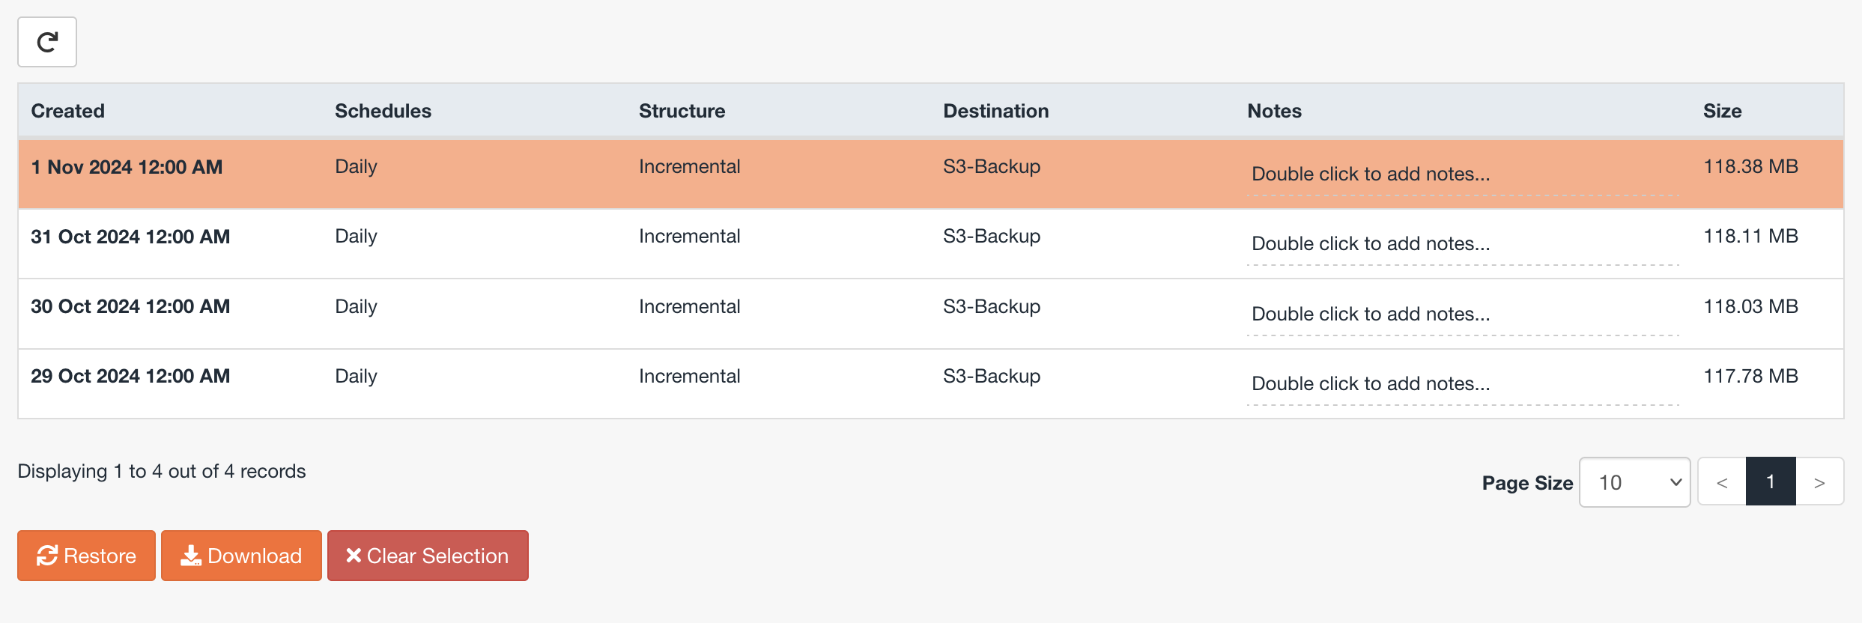Select page 1 in pagination
The height and width of the screenshot is (623, 1862).
[1771, 481]
